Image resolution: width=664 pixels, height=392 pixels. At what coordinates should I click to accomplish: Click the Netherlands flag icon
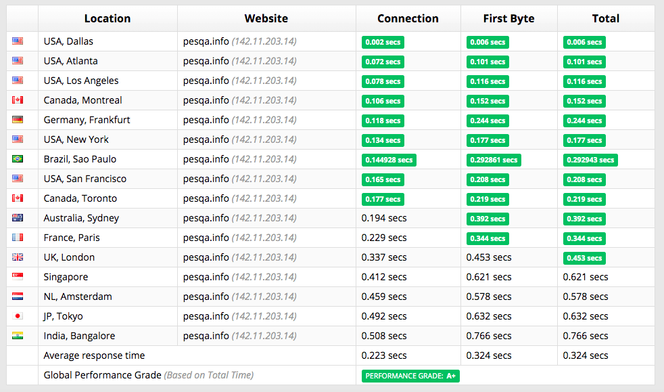[18, 297]
